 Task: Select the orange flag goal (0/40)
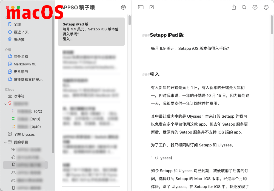click(x=26, y=127)
